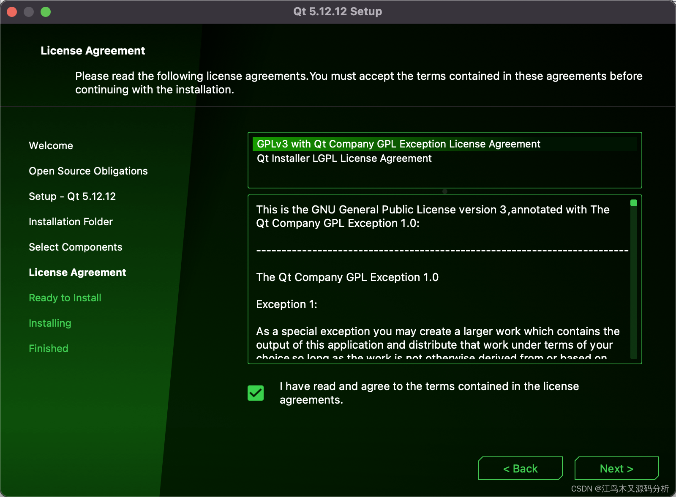Click the Back button
Image resolution: width=676 pixels, height=497 pixels.
pyautogui.click(x=520, y=468)
